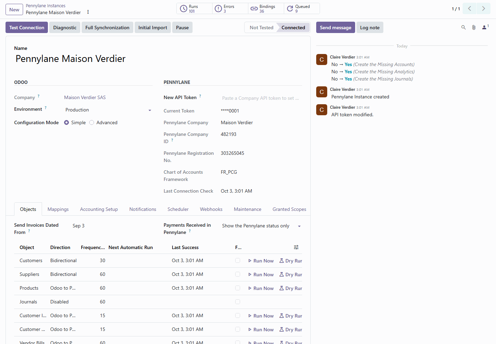Search messages with the magnifier icon
496x344 pixels.
tap(464, 28)
